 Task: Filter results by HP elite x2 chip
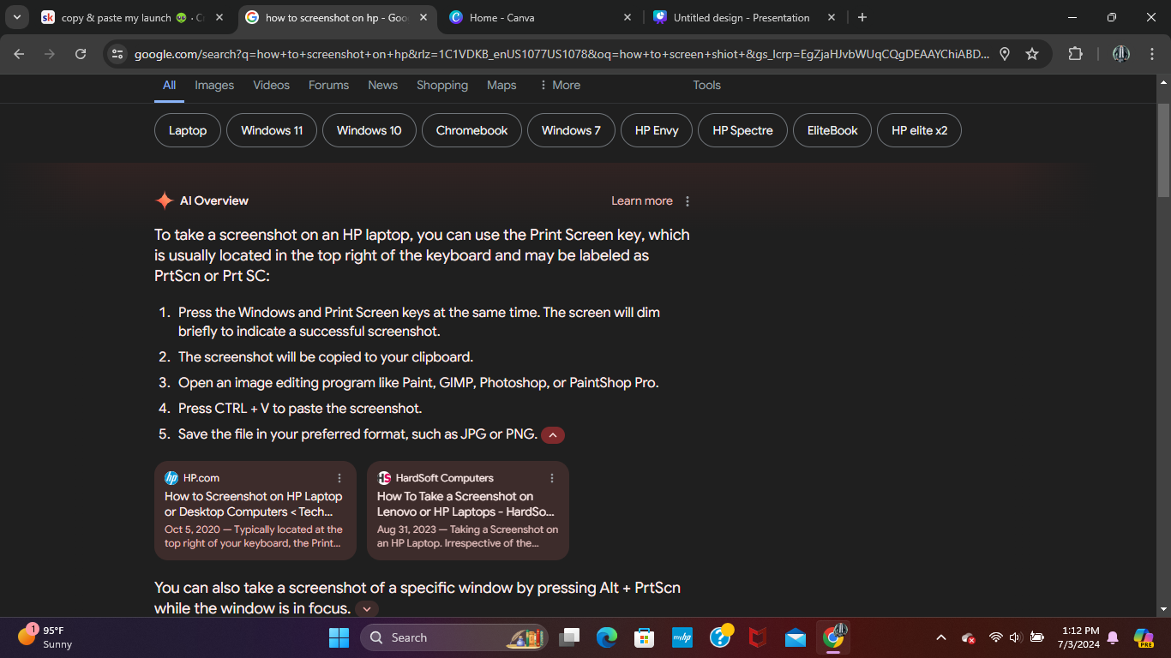pos(920,130)
